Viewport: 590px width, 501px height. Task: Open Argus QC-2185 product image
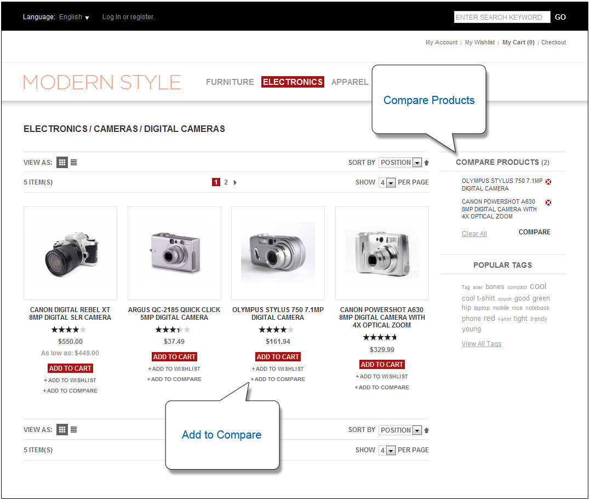click(x=175, y=253)
